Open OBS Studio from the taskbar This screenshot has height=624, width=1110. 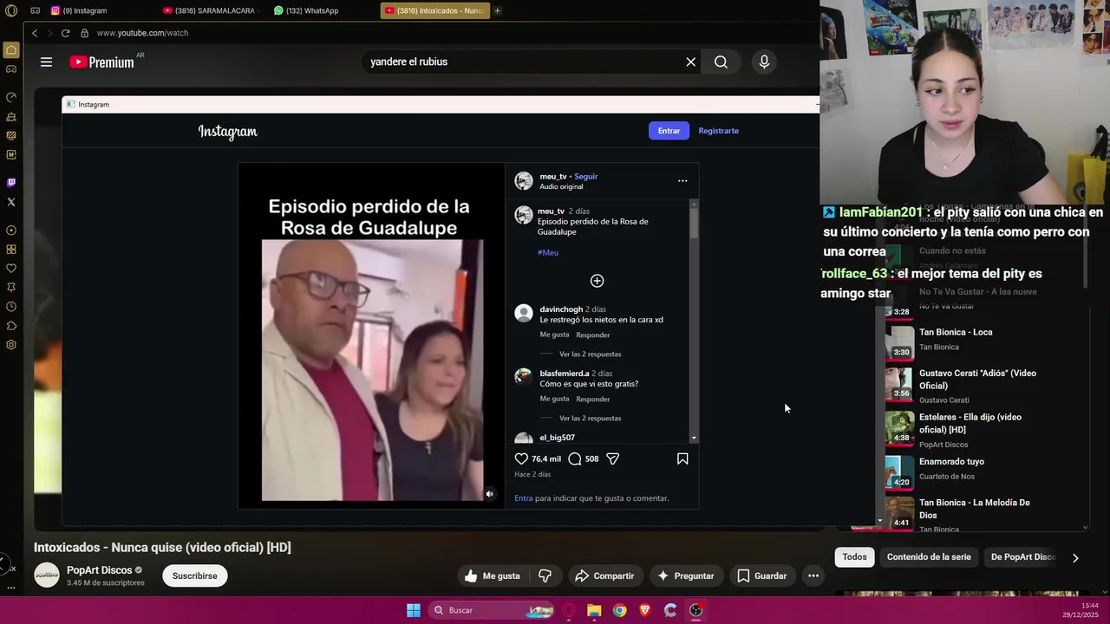695,610
